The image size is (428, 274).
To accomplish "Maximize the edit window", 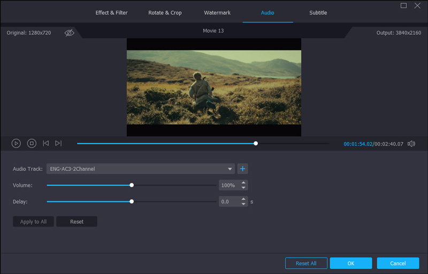I will [404, 6].
